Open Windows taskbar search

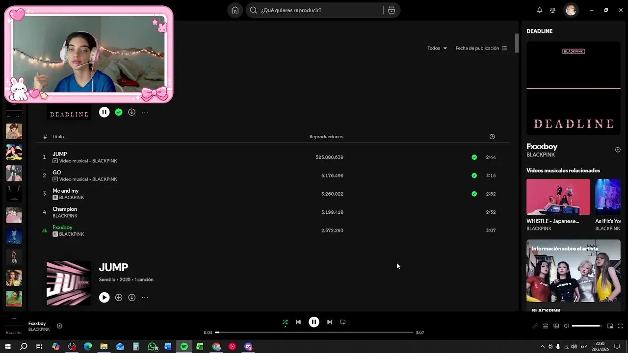(x=24, y=347)
